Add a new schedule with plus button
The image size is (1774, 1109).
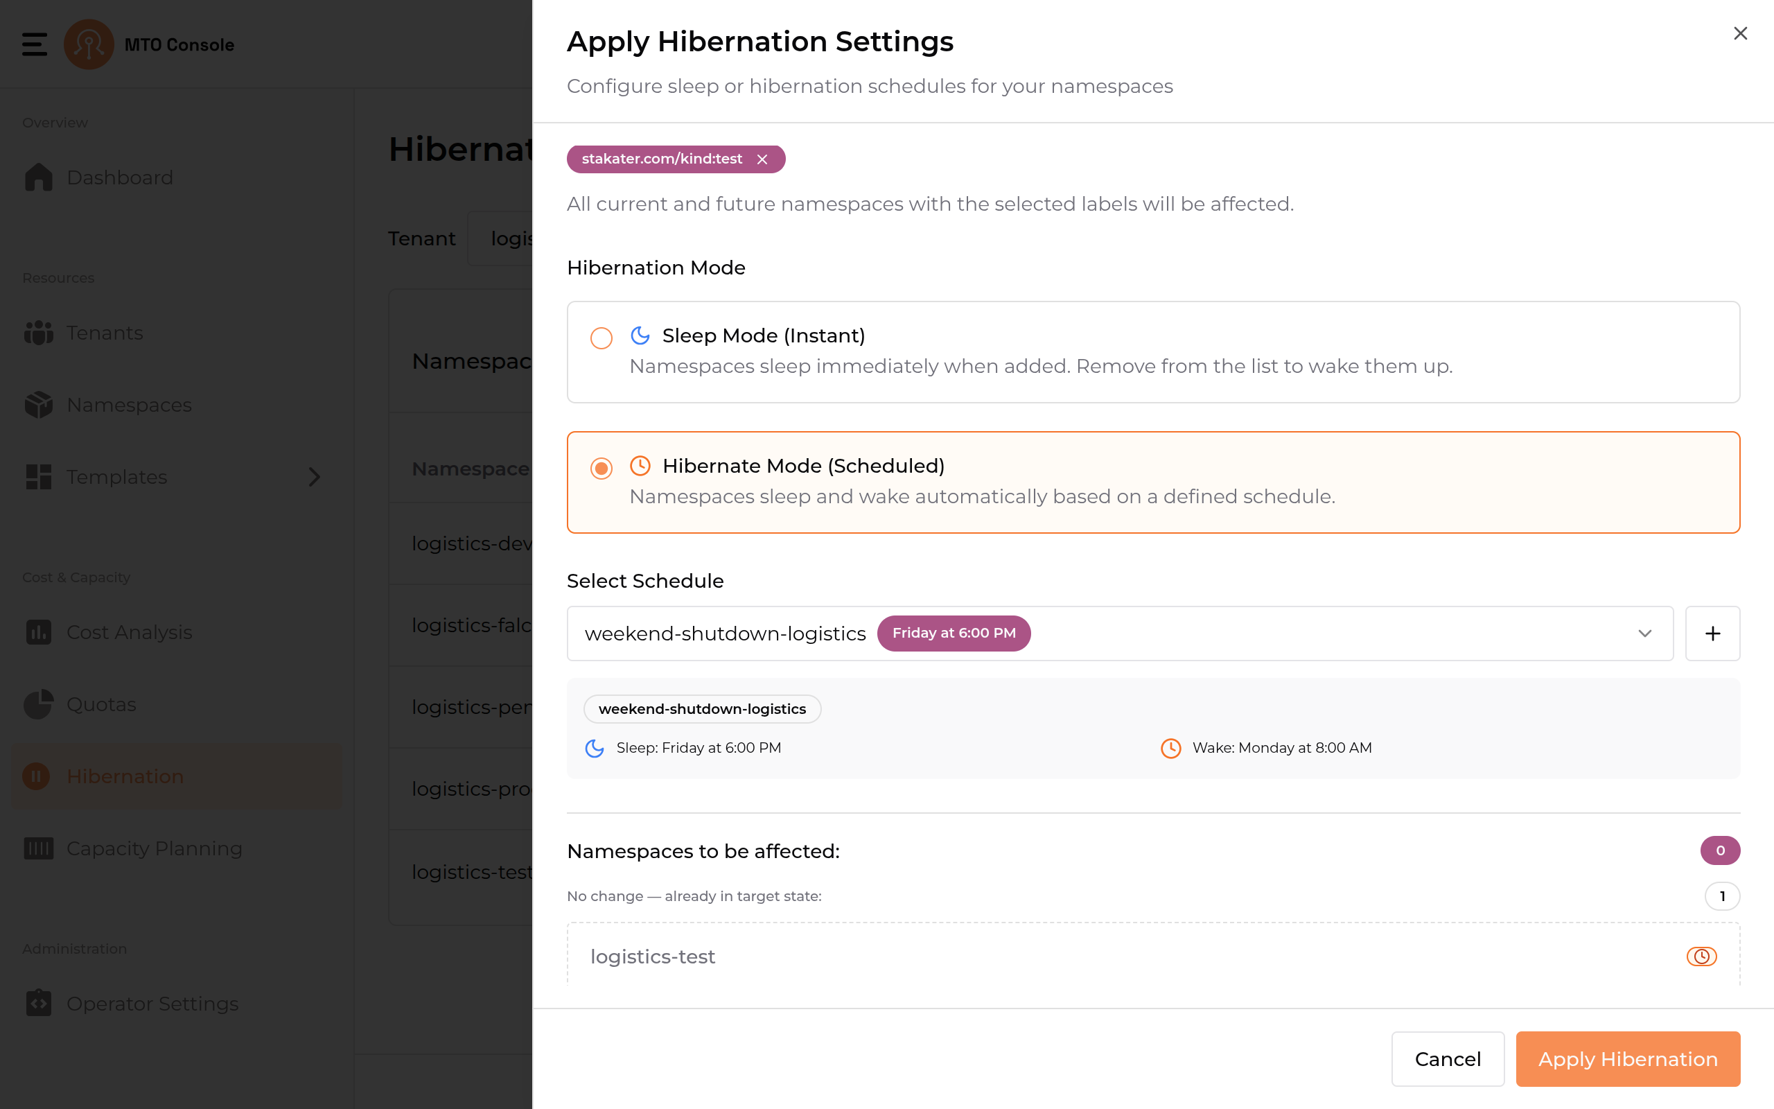coord(1712,633)
